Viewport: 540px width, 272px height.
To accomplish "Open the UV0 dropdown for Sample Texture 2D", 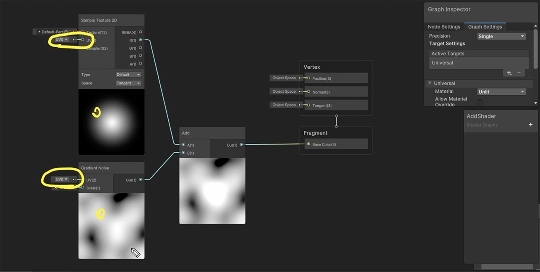I will pos(61,40).
